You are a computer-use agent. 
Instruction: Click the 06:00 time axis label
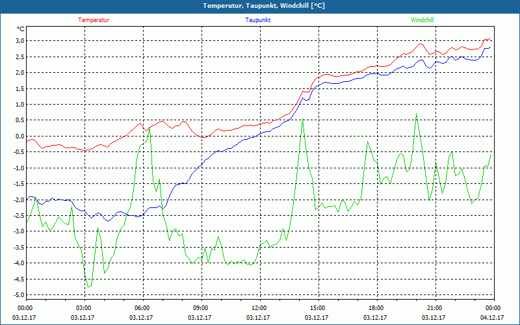142,308
